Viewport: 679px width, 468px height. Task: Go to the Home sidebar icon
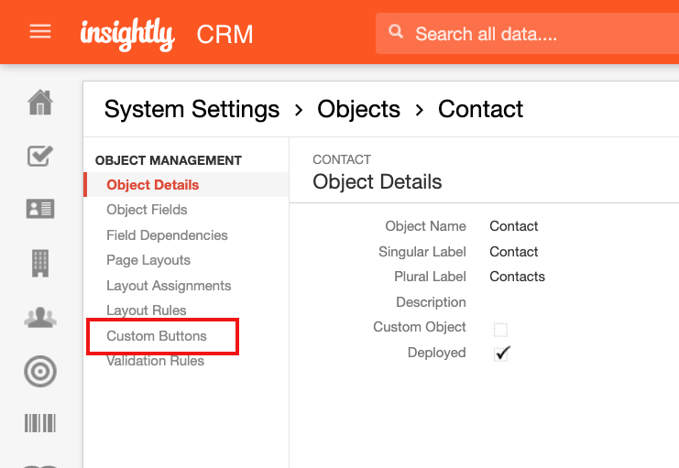[x=40, y=103]
